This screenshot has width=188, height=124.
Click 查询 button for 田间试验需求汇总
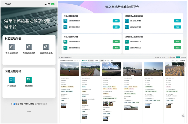pos(178,42)
